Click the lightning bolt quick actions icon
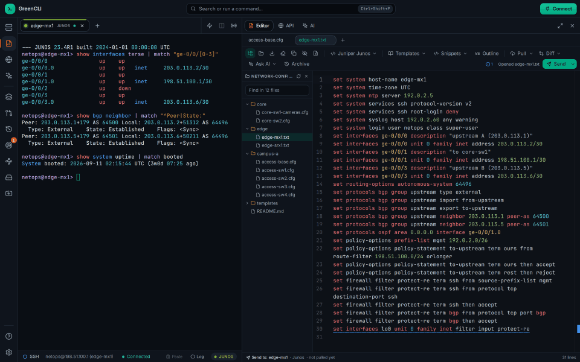This screenshot has height=362, width=580. (210, 25)
